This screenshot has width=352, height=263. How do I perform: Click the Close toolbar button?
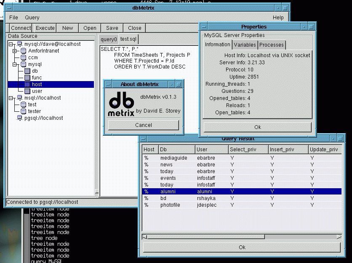tap(134, 28)
